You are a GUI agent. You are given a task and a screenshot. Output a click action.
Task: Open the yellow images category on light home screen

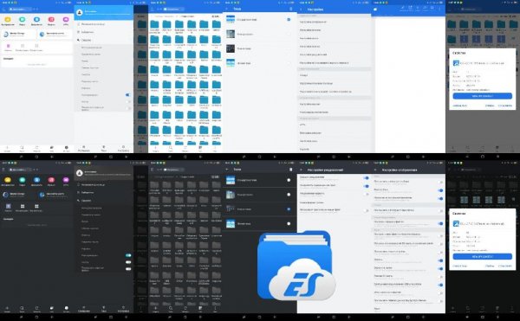[8, 20]
